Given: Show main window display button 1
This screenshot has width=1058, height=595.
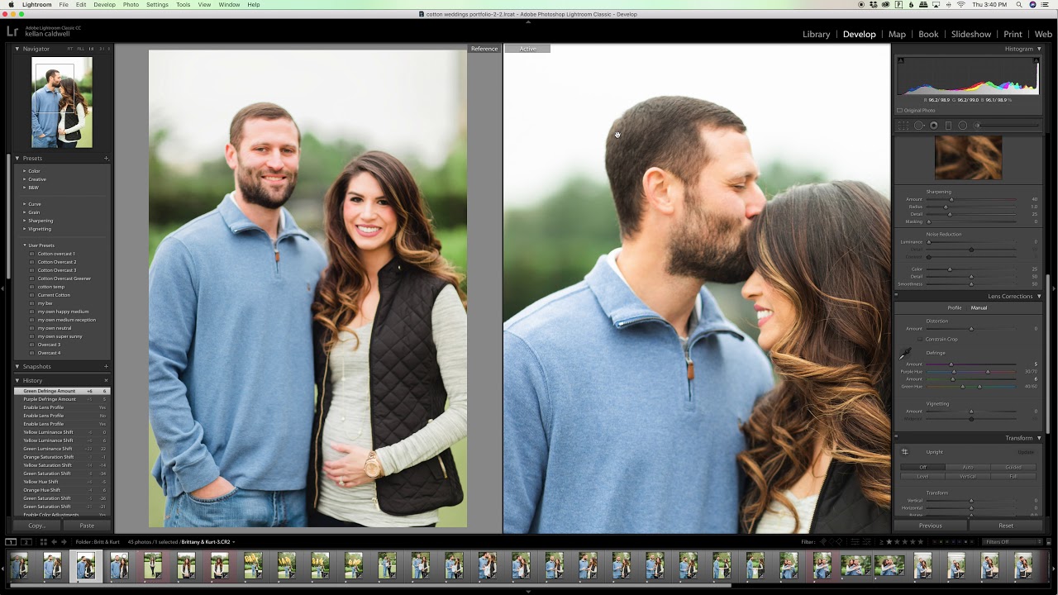Looking at the screenshot, I should (11, 542).
